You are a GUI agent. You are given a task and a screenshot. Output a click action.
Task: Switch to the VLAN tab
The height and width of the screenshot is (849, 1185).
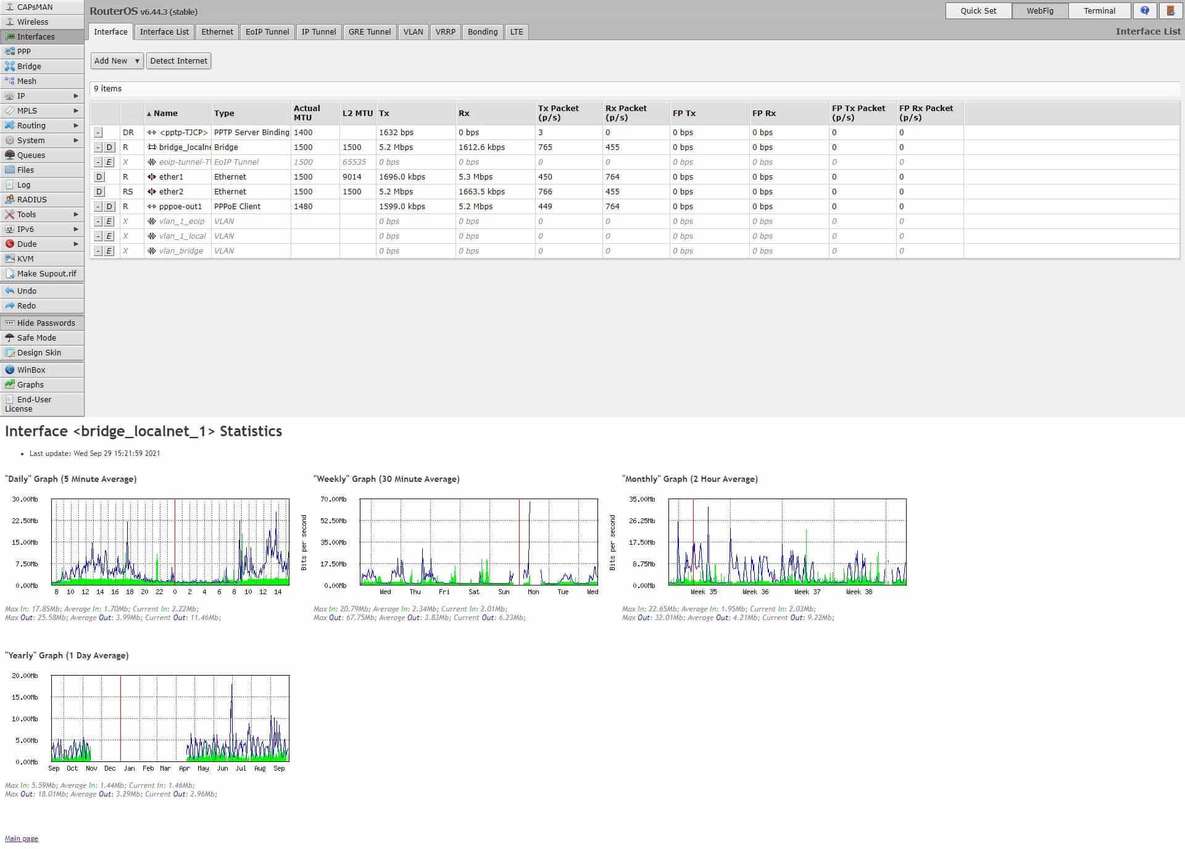(413, 31)
